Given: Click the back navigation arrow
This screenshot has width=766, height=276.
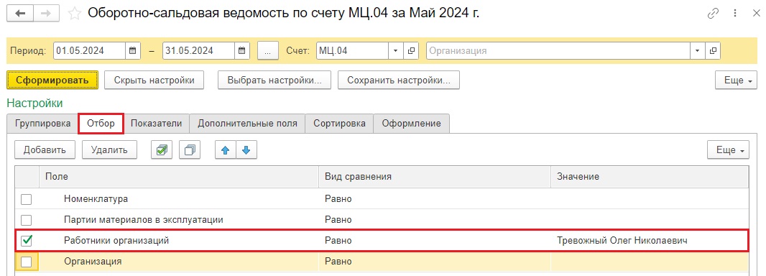Looking at the screenshot, I should tap(20, 13).
